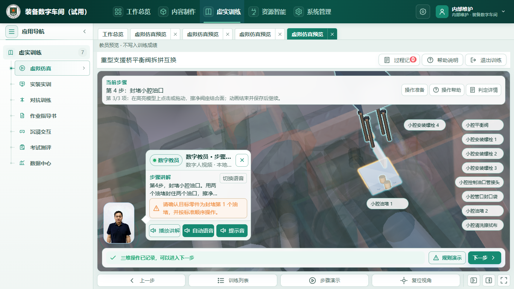Open 数据中心 in the sidebar
The width and height of the screenshot is (514, 289).
coord(52,163)
